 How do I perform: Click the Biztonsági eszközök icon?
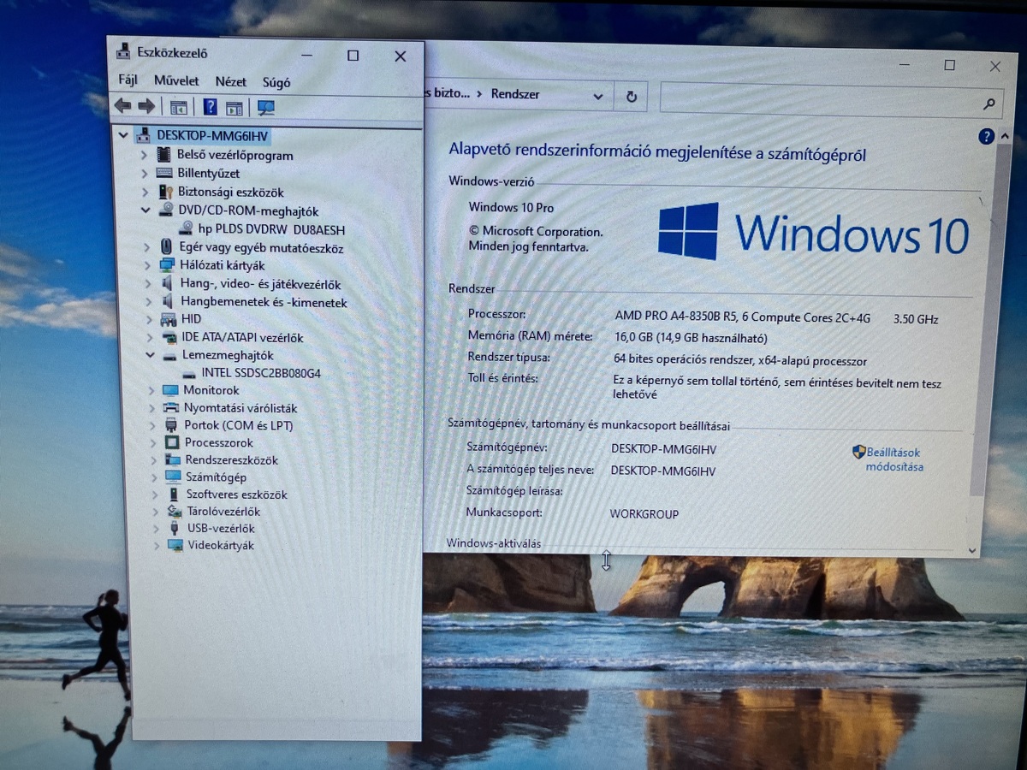(x=167, y=192)
